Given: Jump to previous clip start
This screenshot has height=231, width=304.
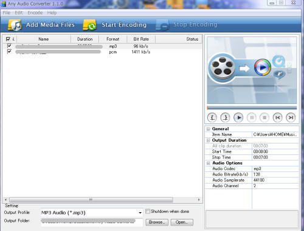Looking at the screenshot, I should [x=277, y=117].
